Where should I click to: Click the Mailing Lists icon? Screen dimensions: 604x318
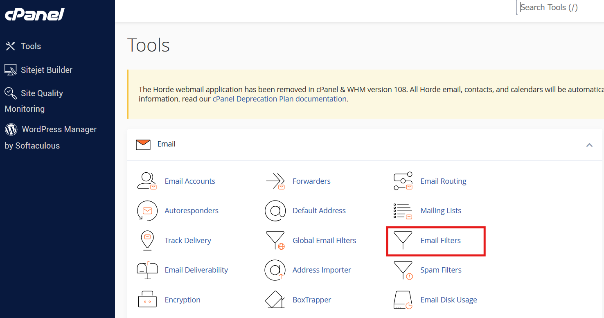[403, 211]
